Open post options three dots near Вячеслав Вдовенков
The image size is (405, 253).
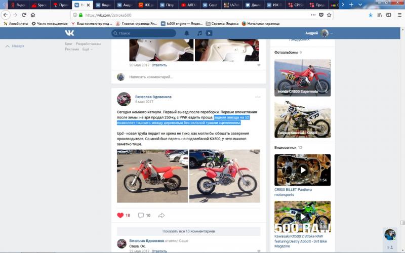pyautogui.click(x=258, y=97)
